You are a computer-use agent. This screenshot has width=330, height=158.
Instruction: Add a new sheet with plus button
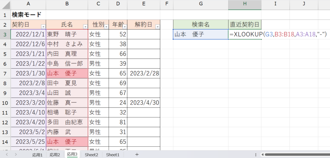[x=137, y=155]
